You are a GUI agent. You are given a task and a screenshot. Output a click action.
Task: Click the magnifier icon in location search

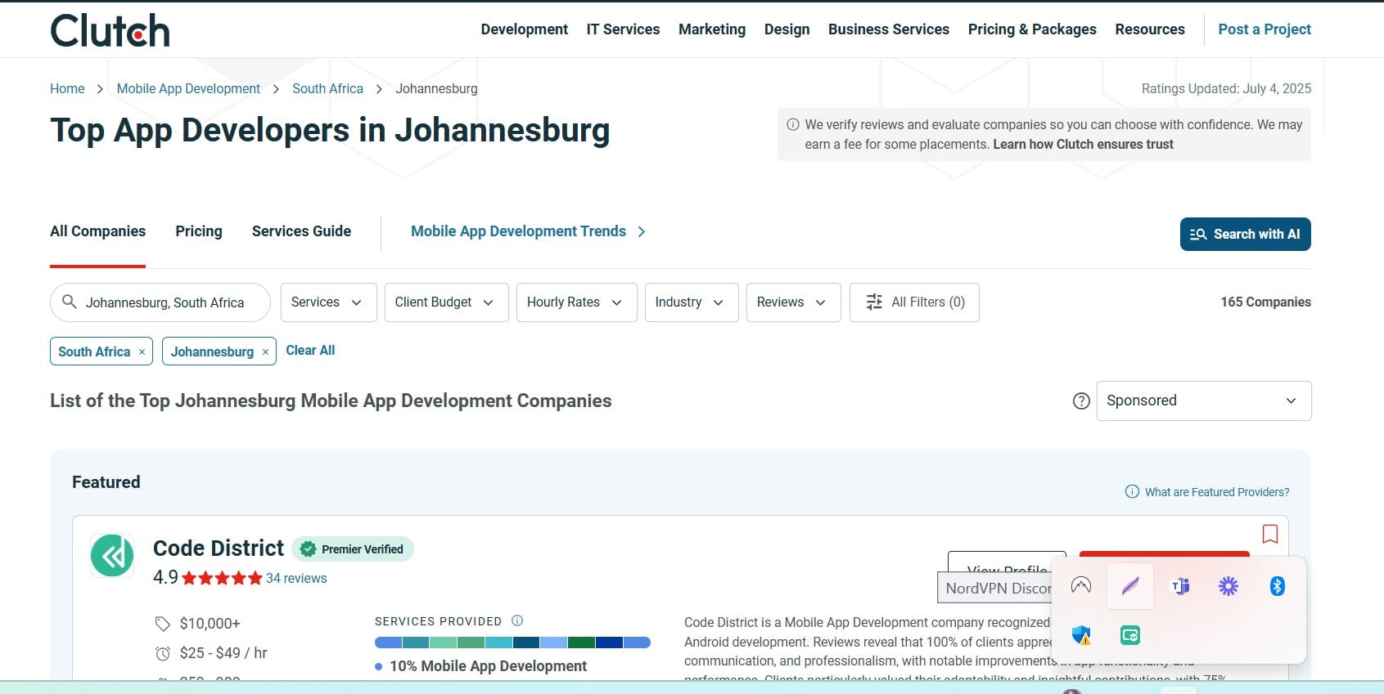point(70,302)
